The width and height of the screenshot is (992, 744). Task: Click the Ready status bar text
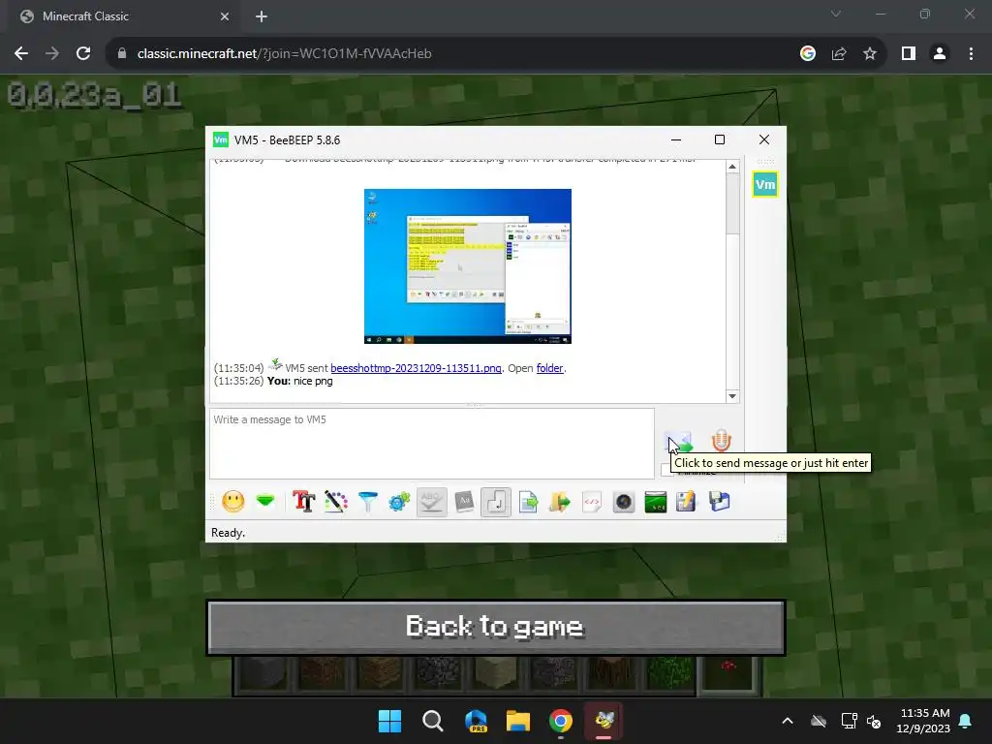click(228, 533)
